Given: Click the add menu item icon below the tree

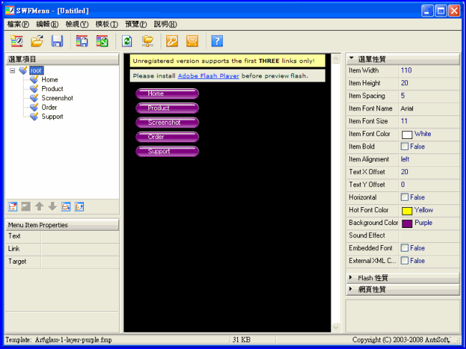Looking at the screenshot, I should [x=13, y=206].
